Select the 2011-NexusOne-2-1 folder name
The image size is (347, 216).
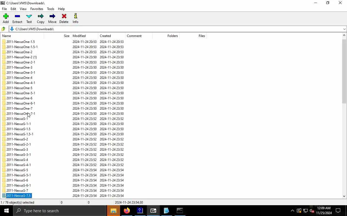(x=21, y=62)
